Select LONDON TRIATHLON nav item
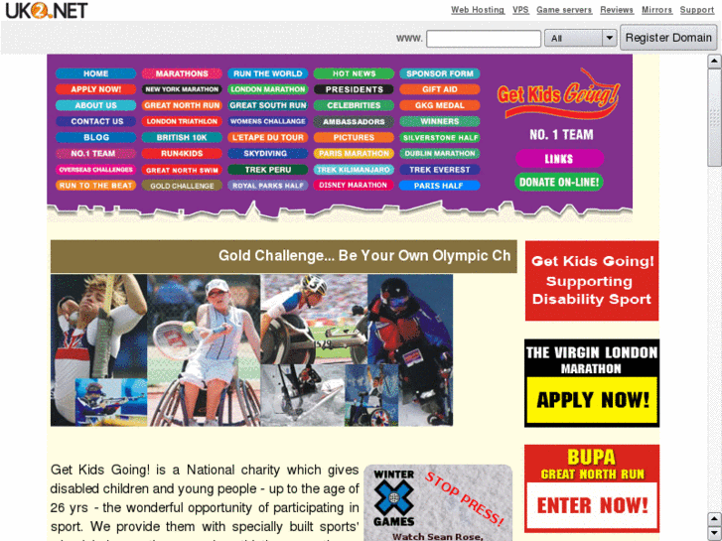The width and height of the screenshot is (722, 541). point(182,121)
